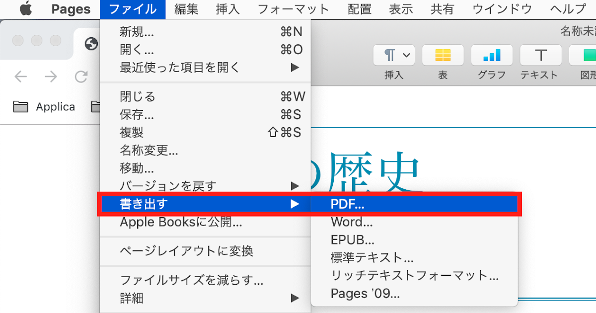Click the browser reload icon

click(x=80, y=77)
